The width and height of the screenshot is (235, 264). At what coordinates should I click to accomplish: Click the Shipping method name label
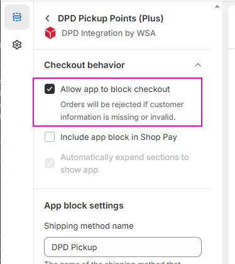tap(89, 226)
